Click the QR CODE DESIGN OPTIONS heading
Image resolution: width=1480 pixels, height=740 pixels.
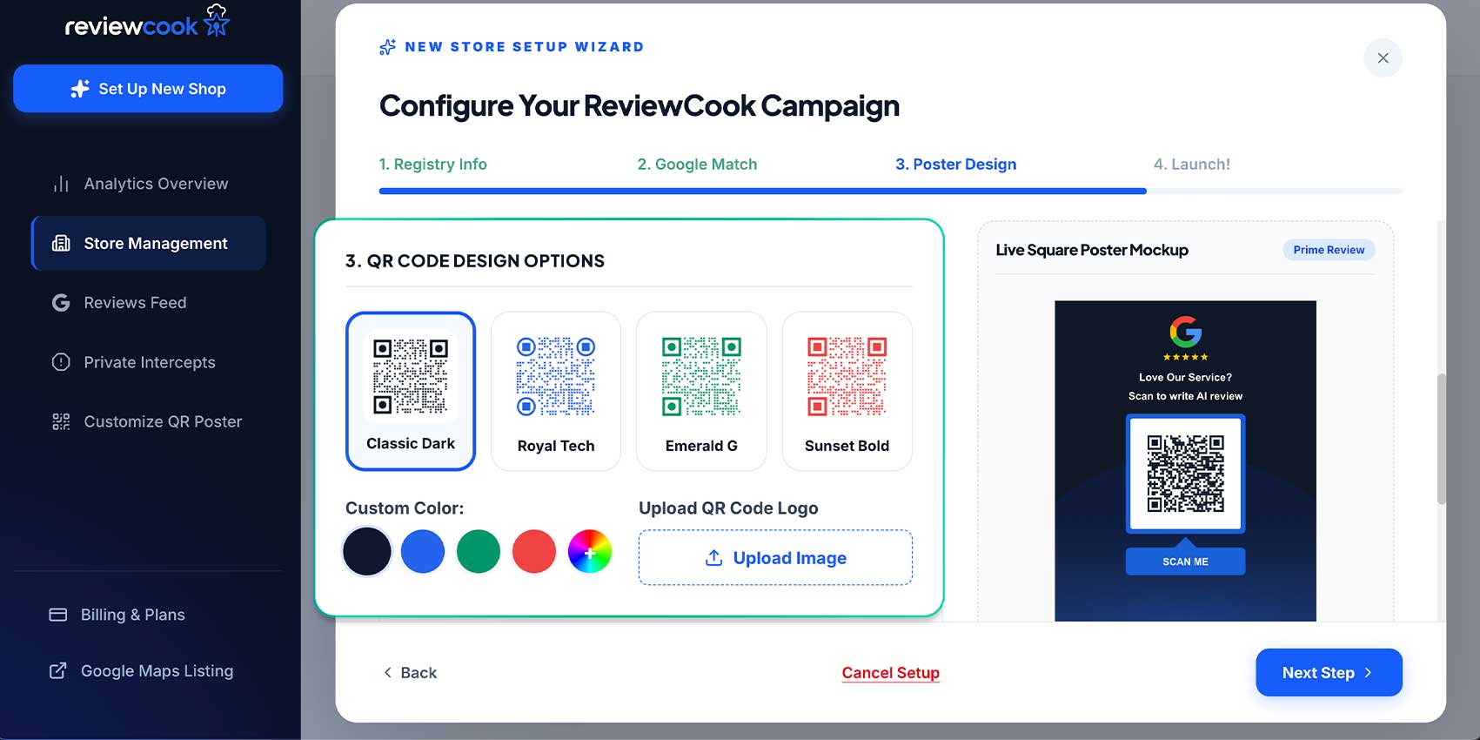coord(475,261)
